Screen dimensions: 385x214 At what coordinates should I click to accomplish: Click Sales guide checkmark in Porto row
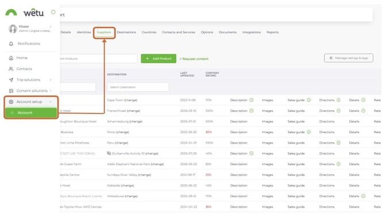(x=309, y=132)
